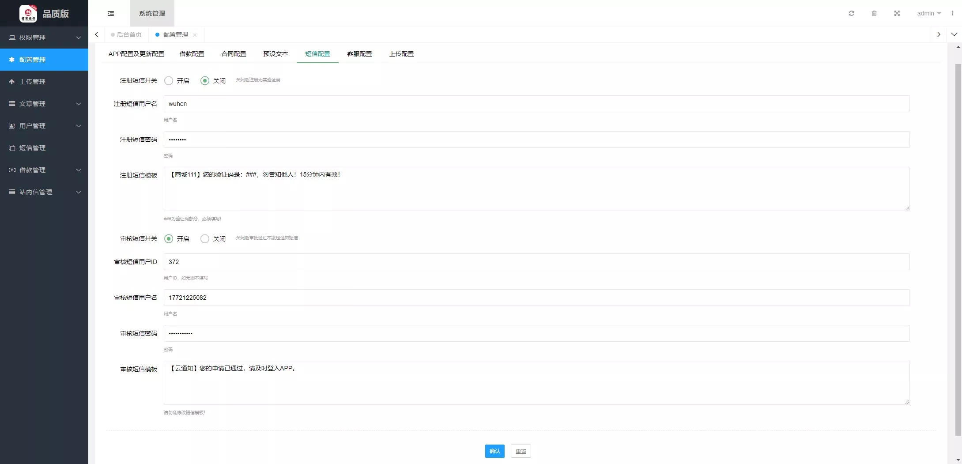Screen dimensions: 962x464
Task: Click the blue 确认 button
Action: pos(494,451)
